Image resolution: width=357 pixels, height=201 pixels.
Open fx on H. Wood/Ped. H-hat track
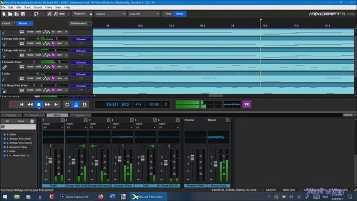click(x=53, y=90)
